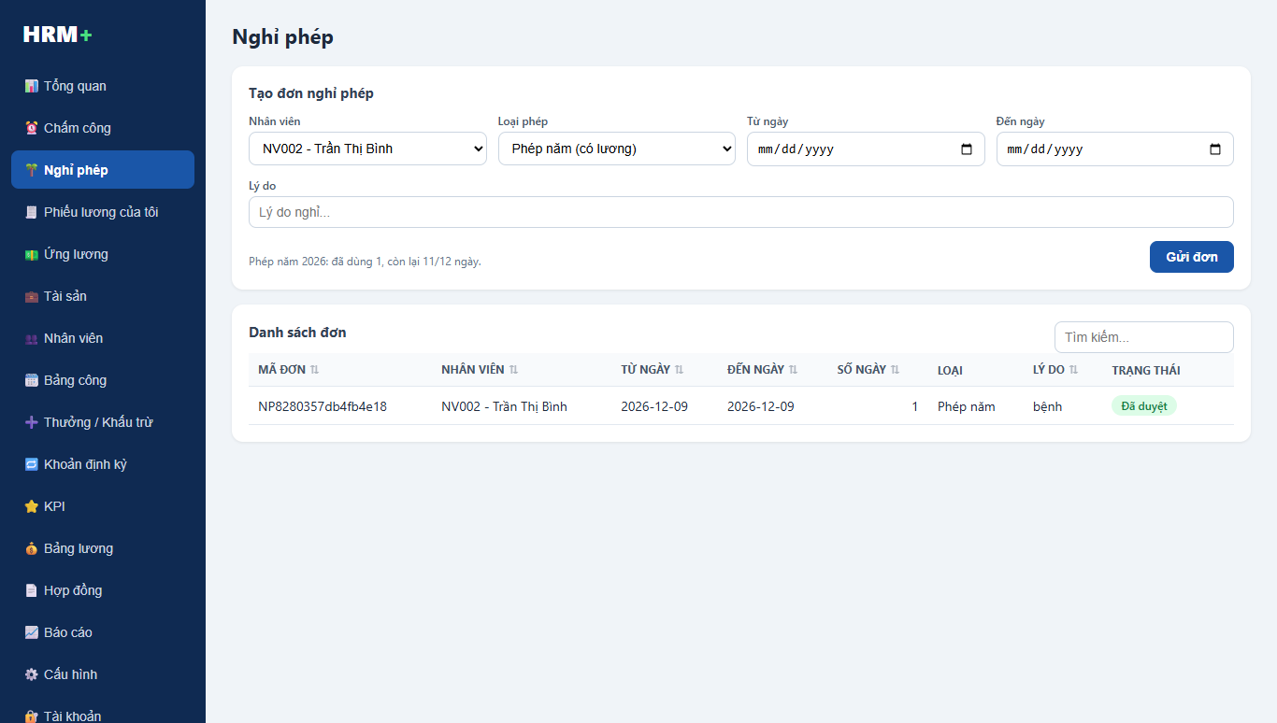Open Bảng lương menu label
The height and width of the screenshot is (723, 1277).
[x=79, y=548]
